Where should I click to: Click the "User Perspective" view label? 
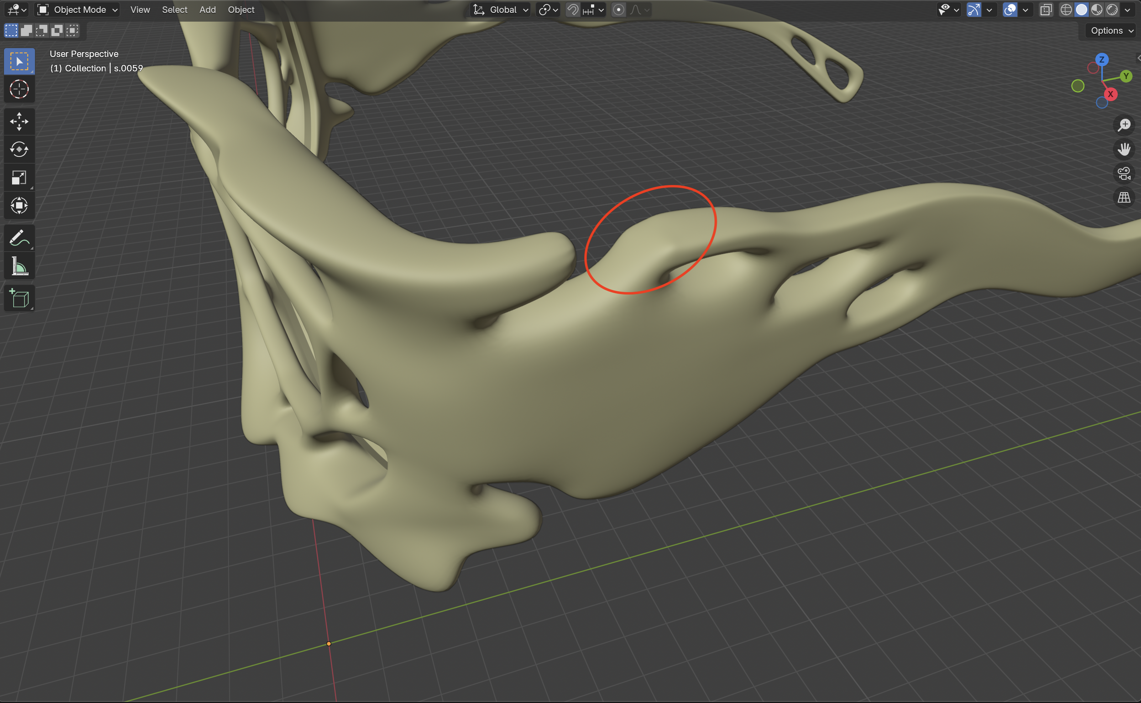point(84,54)
